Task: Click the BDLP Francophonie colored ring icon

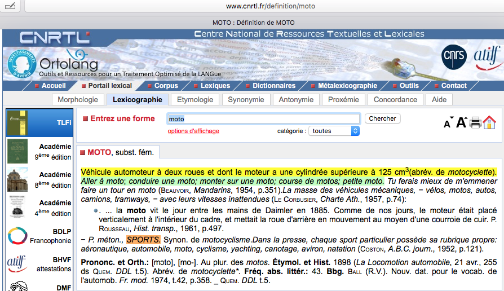Action: coord(17,236)
